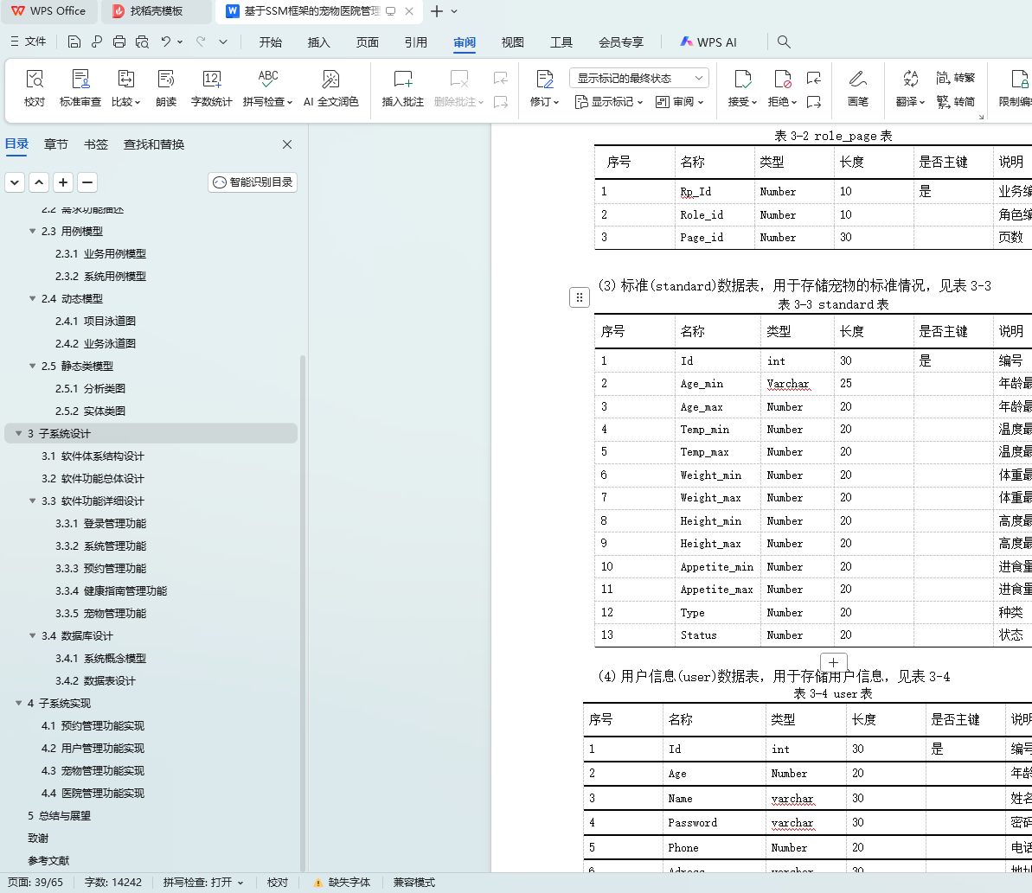This screenshot has height=893, width=1032.
Task: Collapse the 3 子系统设计 tree node
Action: point(18,433)
